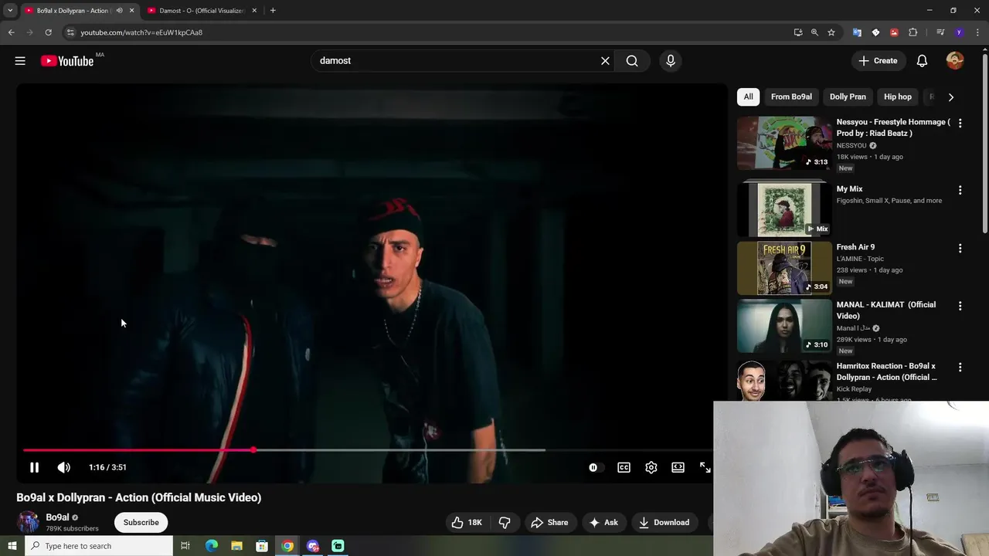Open the notifications bell
This screenshot has width=989, height=556.
[922, 61]
